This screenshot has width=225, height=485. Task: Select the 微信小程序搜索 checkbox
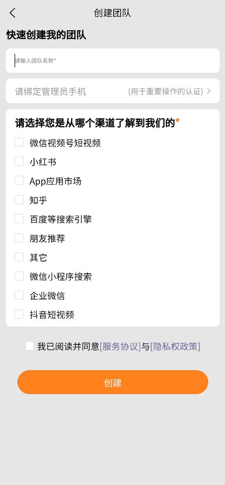click(19, 276)
